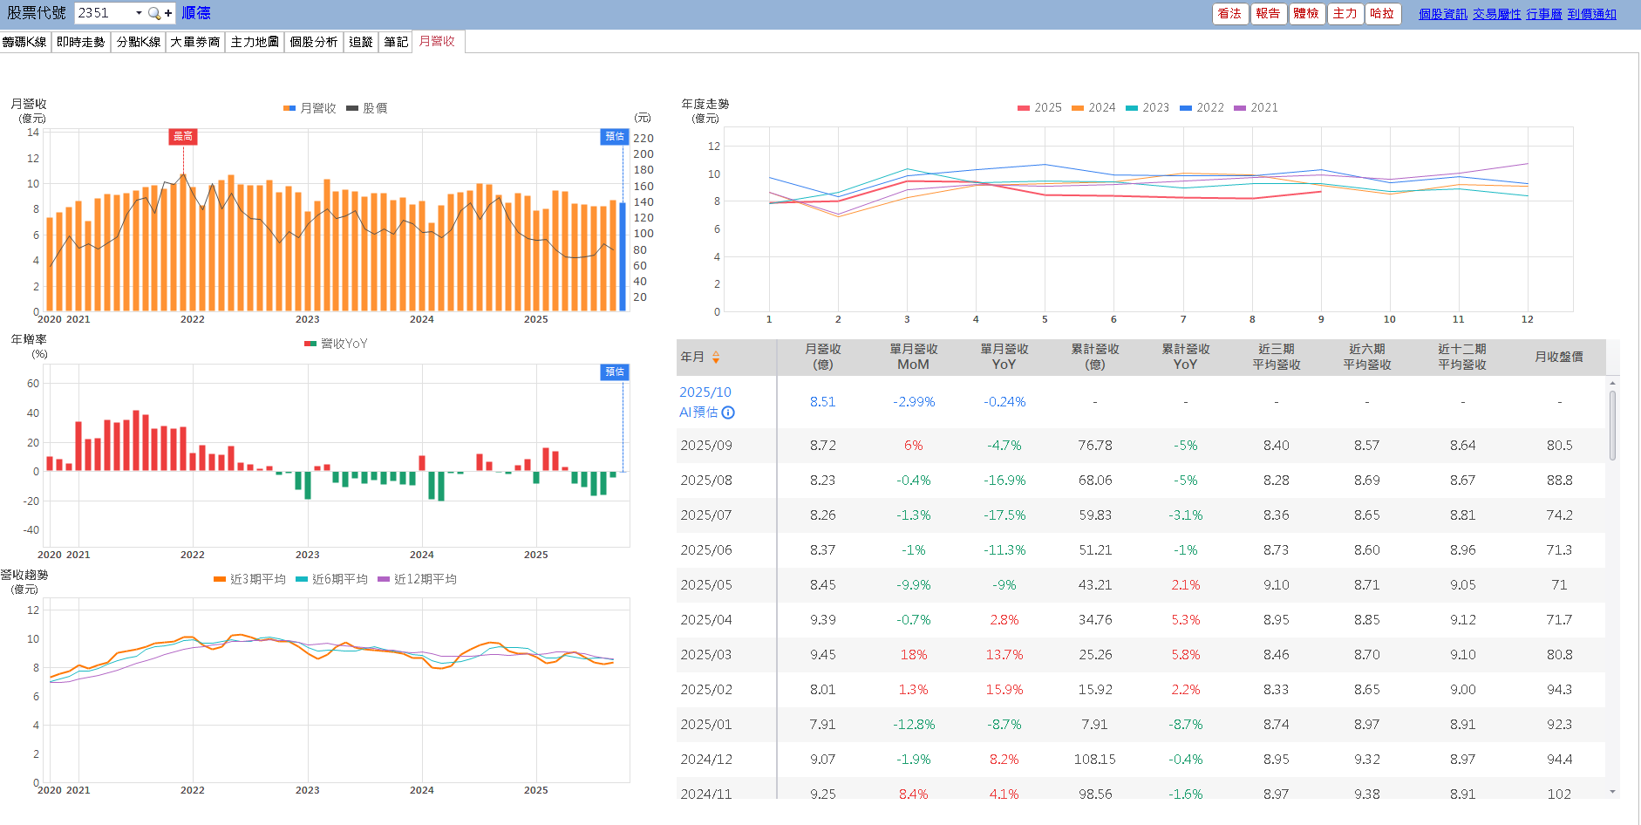
Task: Click the 報告 button
Action: [x=1268, y=13]
